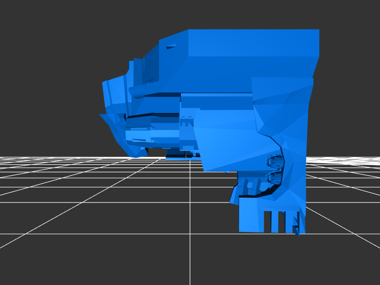Screen dimensions: 380x285
Task: Click the empty dark background at top-left
Action: tap(47, 47)
